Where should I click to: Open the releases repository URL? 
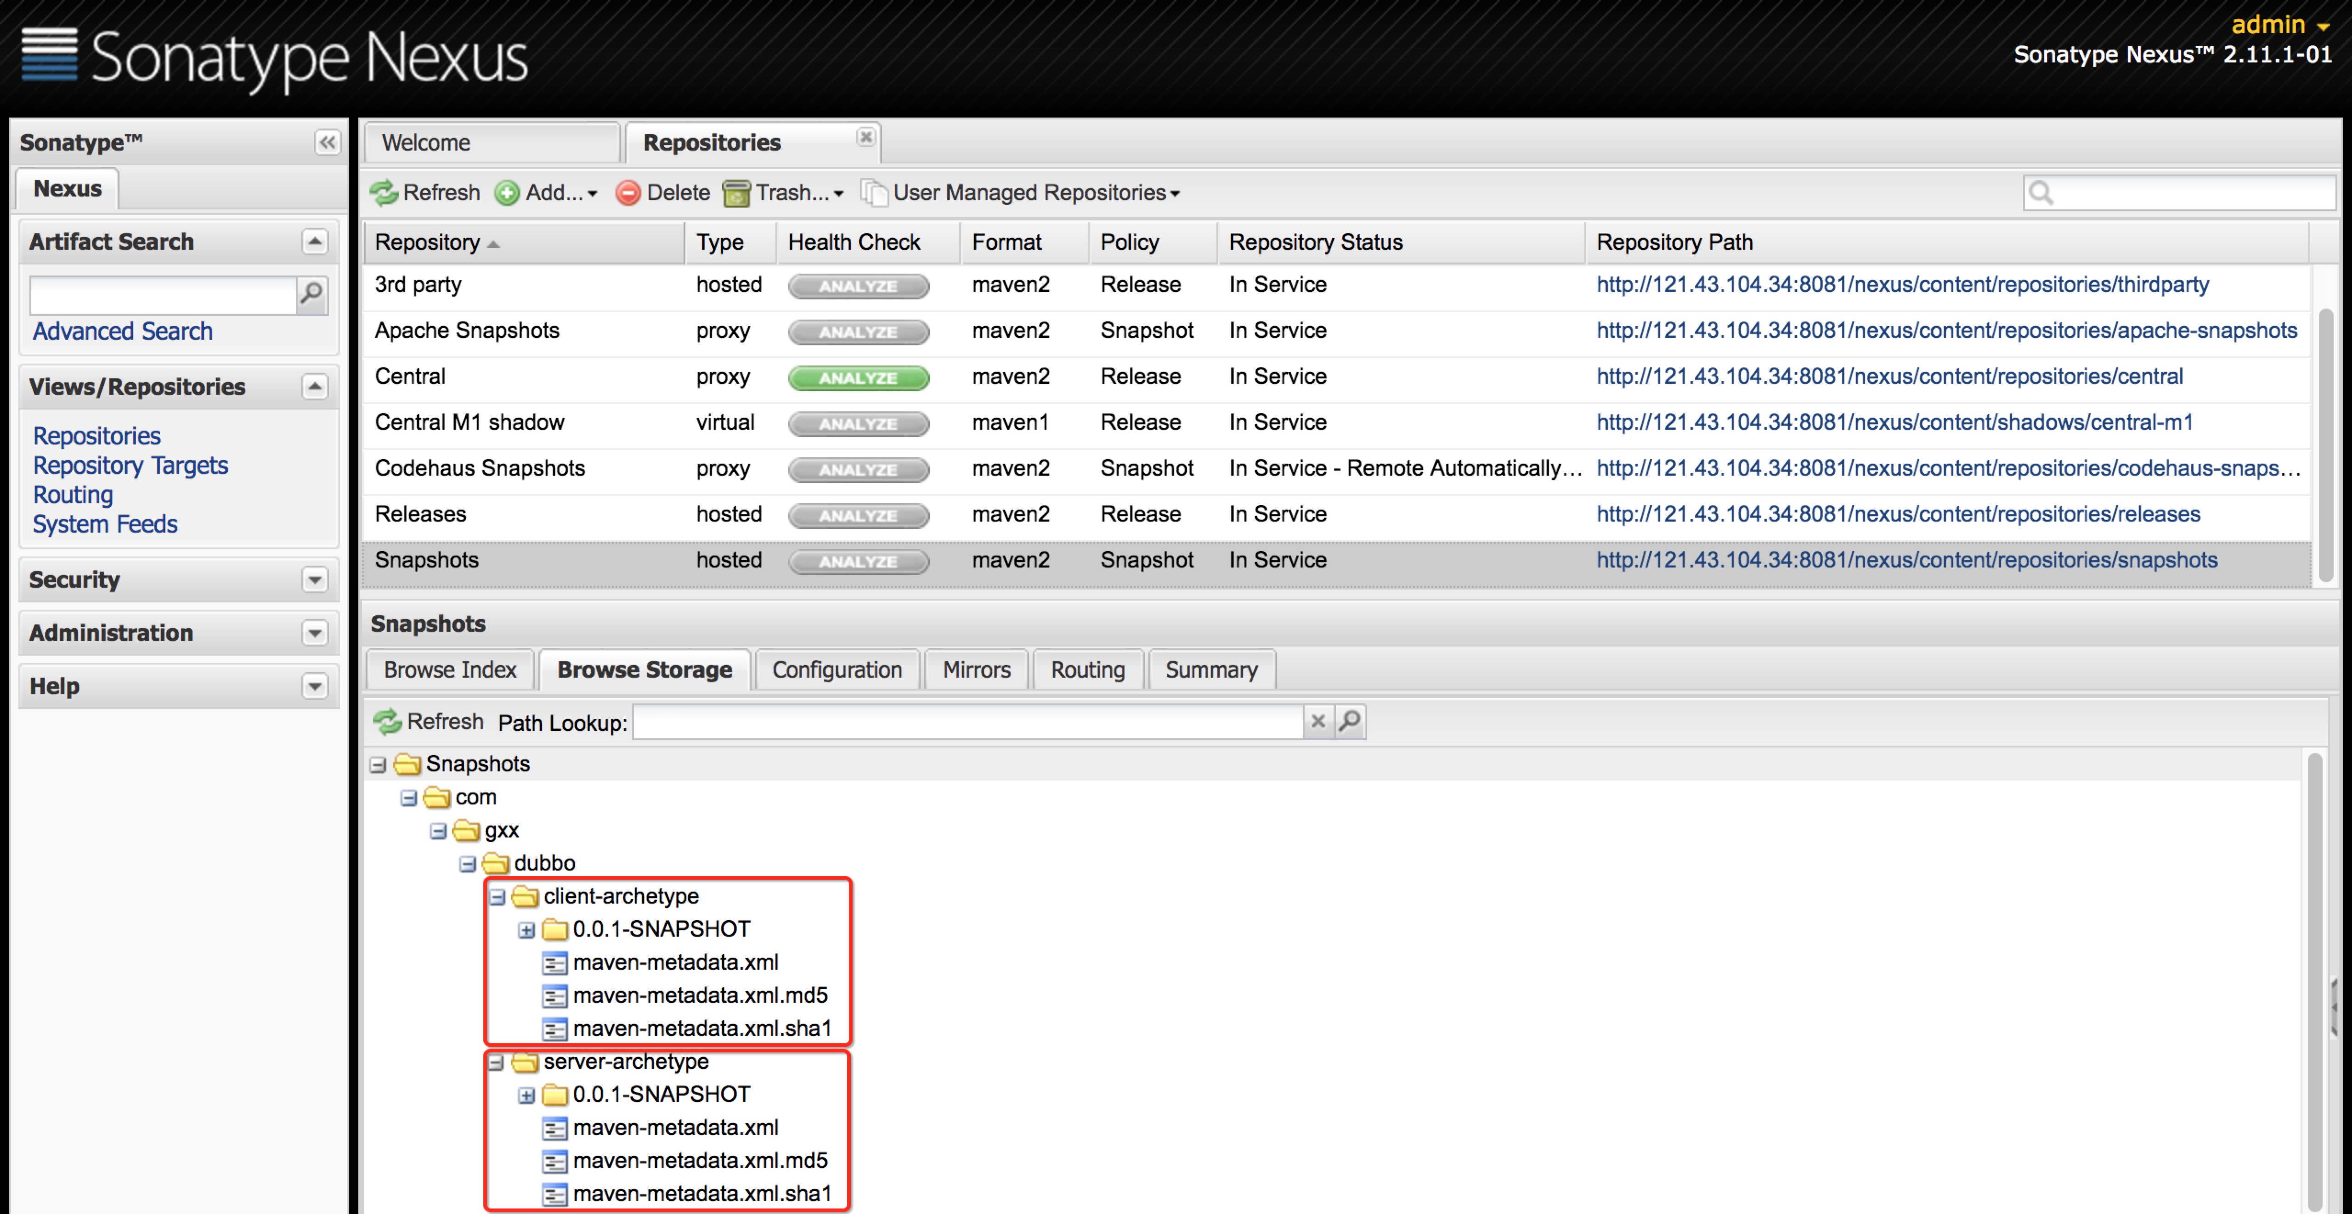pyautogui.click(x=1898, y=515)
